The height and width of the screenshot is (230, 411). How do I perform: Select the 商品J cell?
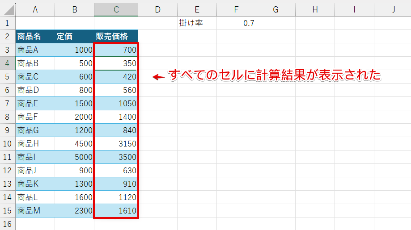click(35, 170)
